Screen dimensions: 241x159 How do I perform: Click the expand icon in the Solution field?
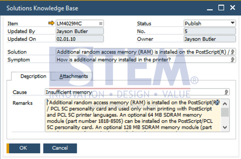(x=233, y=52)
